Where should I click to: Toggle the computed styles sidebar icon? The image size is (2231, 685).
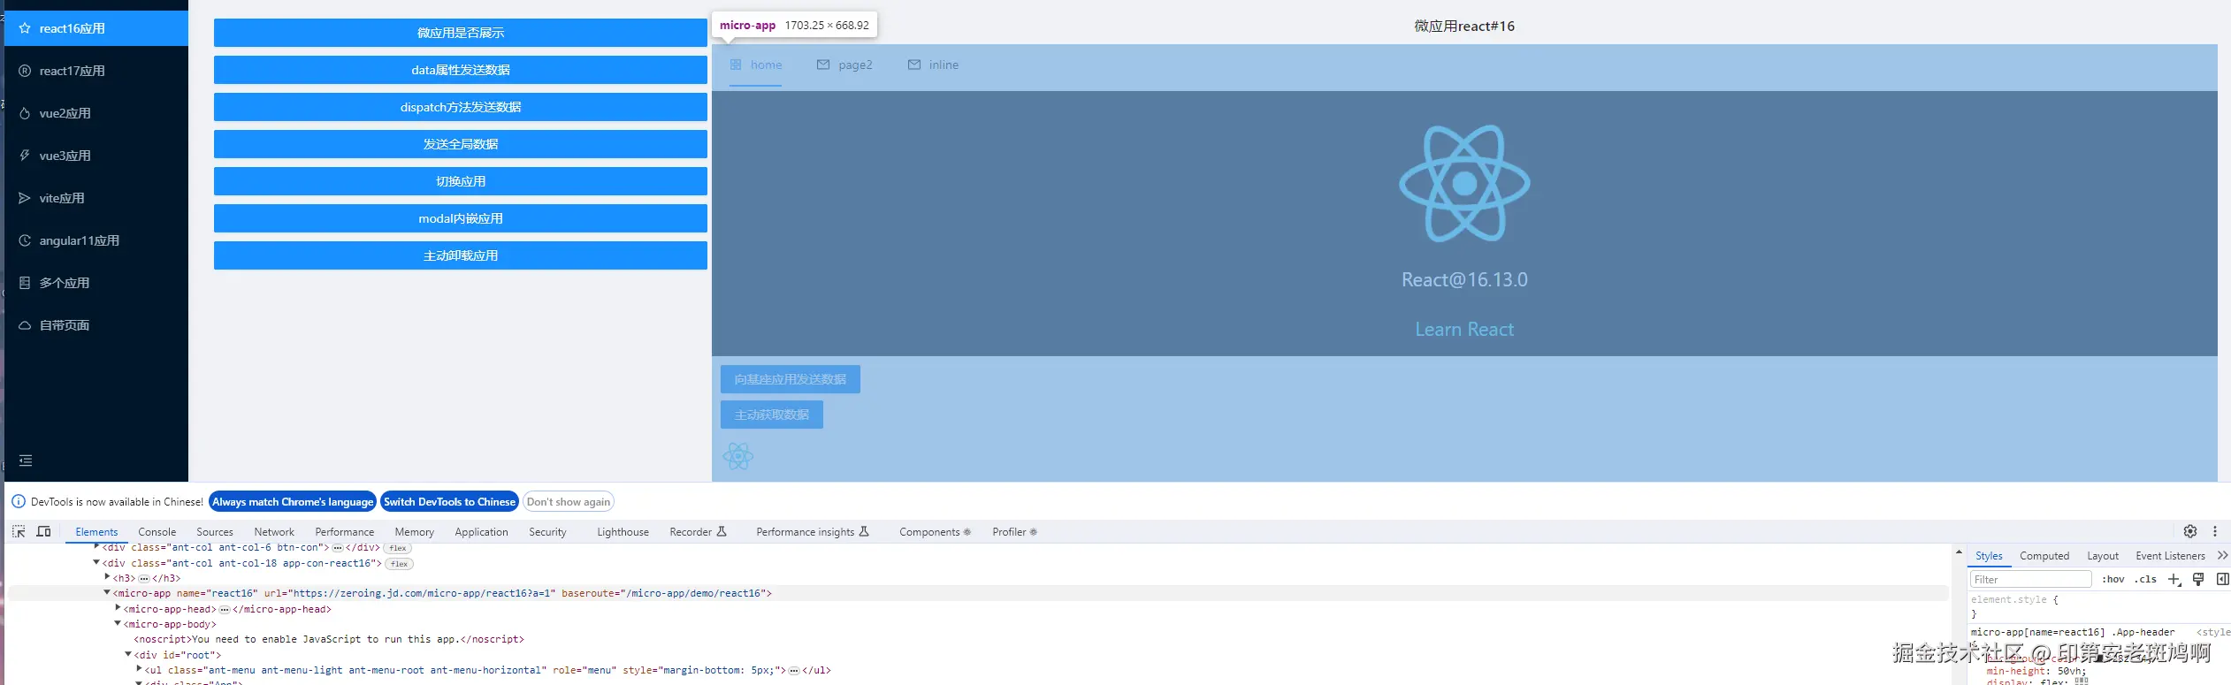click(x=2222, y=580)
